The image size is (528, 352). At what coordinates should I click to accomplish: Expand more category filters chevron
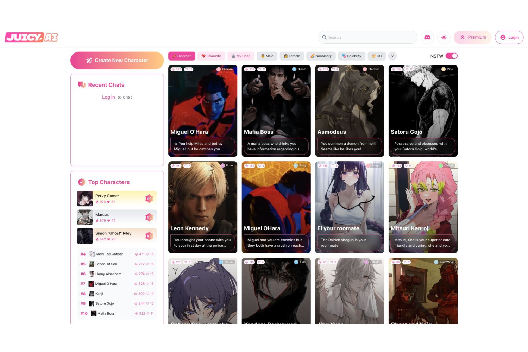click(392, 56)
